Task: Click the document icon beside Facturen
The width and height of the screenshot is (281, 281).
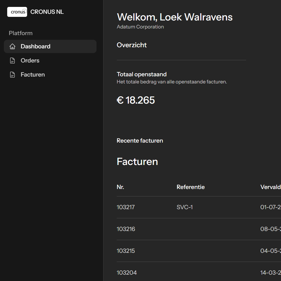Action: point(12,74)
